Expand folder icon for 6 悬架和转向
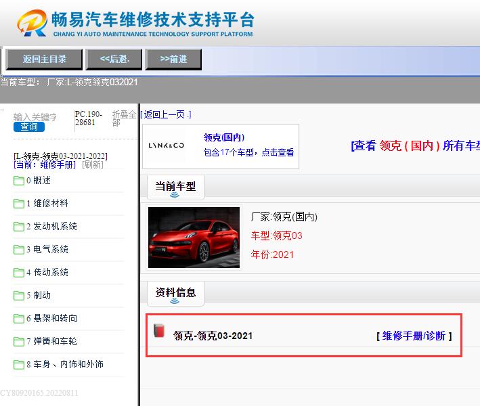 click(19, 319)
